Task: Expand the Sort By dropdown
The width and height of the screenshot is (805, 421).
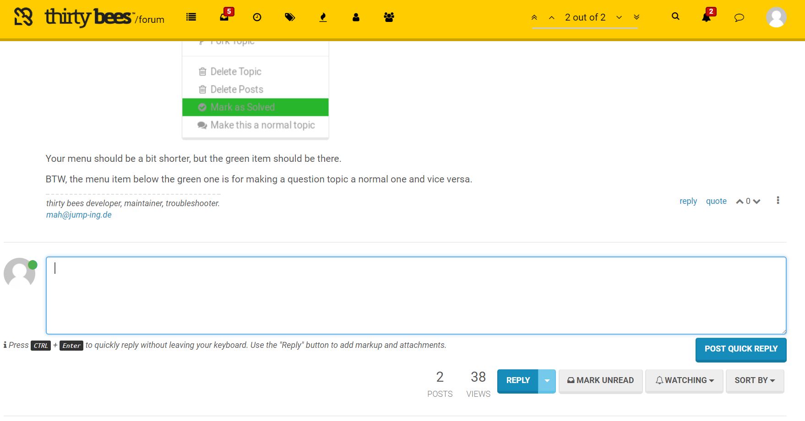Action: tap(755, 380)
